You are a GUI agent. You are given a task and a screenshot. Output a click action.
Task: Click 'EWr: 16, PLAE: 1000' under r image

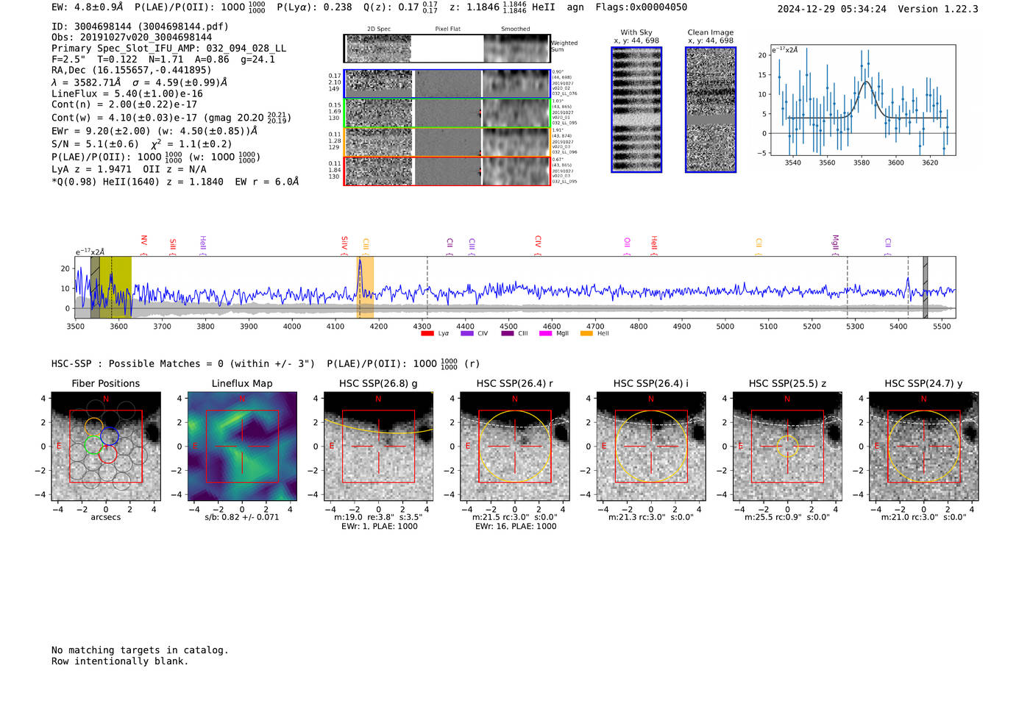[516, 527]
